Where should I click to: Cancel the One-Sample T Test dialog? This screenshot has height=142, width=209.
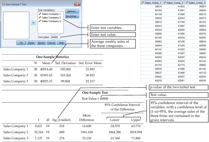(x=51, y=43)
